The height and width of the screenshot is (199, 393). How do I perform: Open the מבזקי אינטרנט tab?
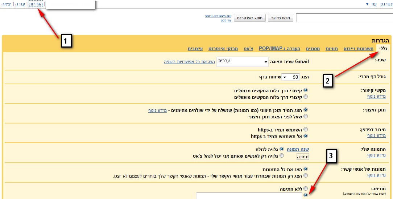point(223,48)
